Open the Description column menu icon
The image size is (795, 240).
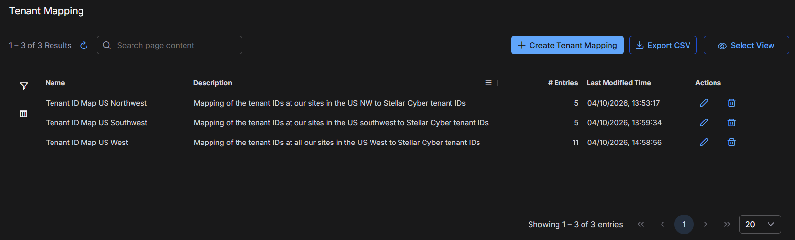pyautogui.click(x=488, y=83)
